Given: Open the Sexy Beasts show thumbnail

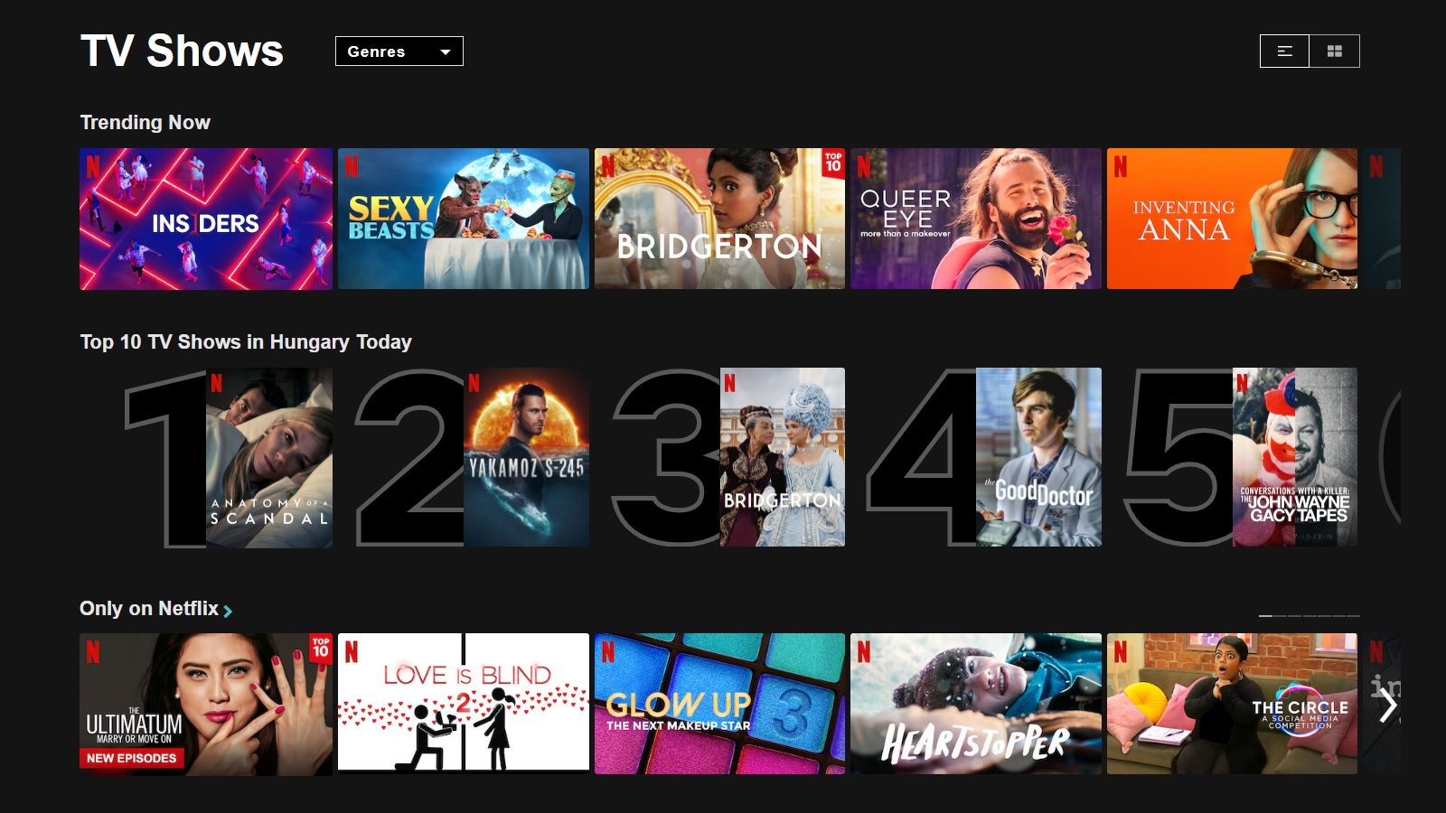Looking at the screenshot, I should tap(464, 219).
